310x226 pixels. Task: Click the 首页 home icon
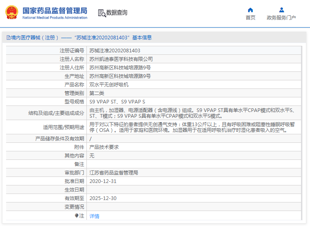tap(250, 10)
